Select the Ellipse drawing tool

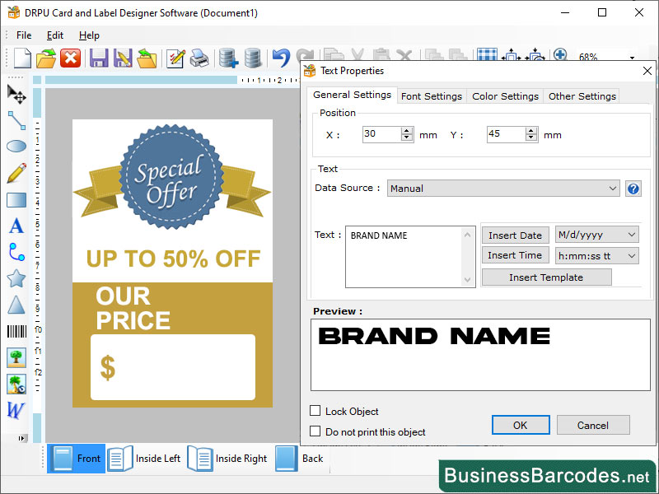click(x=16, y=147)
